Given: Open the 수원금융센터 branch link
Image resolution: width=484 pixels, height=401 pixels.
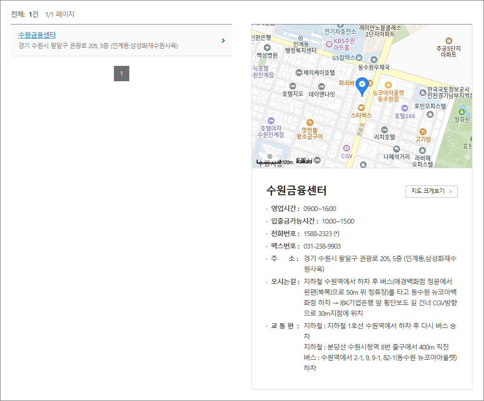Looking at the screenshot, I should click(37, 35).
